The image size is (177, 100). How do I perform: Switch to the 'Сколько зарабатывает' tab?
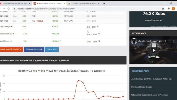[x=84, y=4]
